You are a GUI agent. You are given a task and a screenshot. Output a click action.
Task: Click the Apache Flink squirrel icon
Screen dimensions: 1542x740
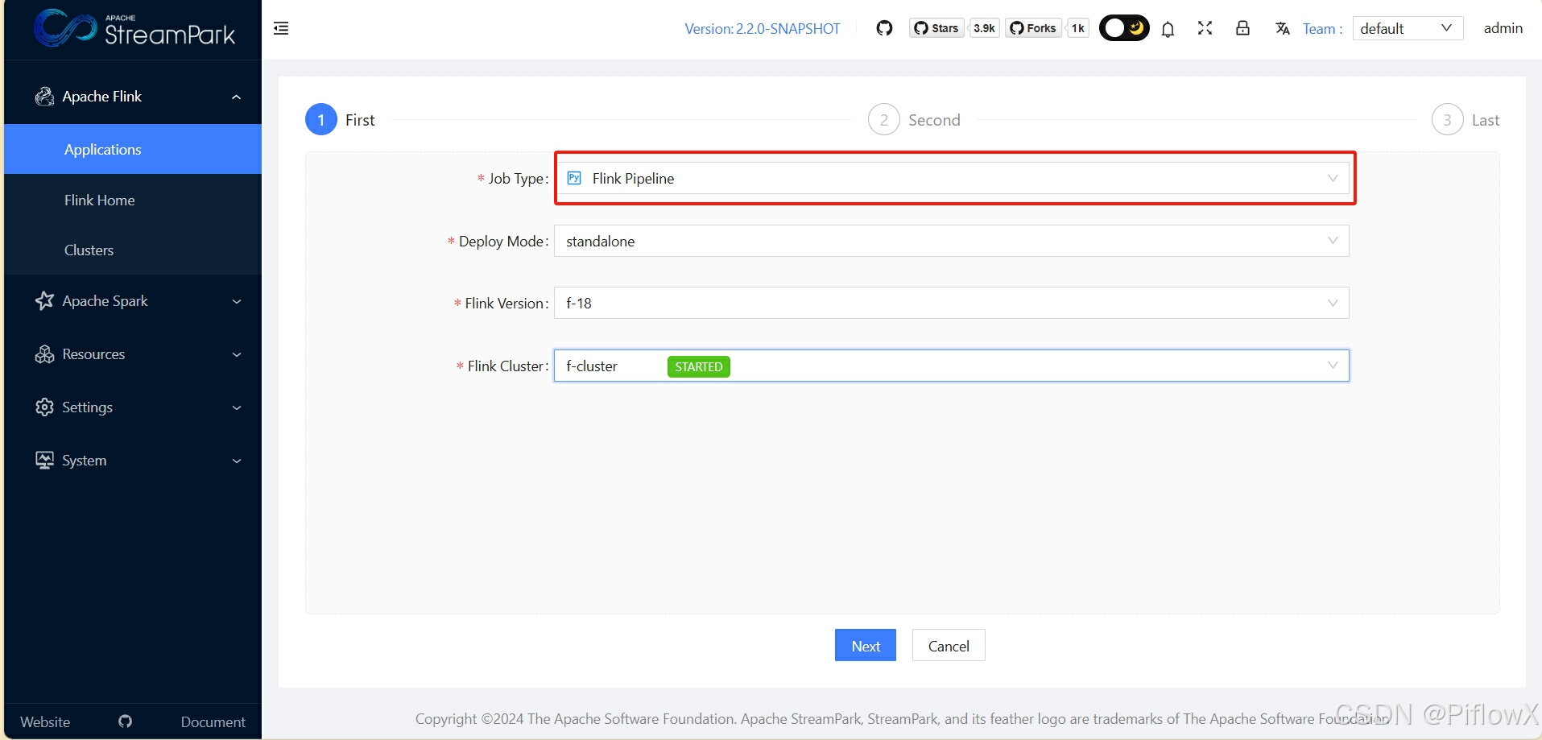tap(44, 97)
